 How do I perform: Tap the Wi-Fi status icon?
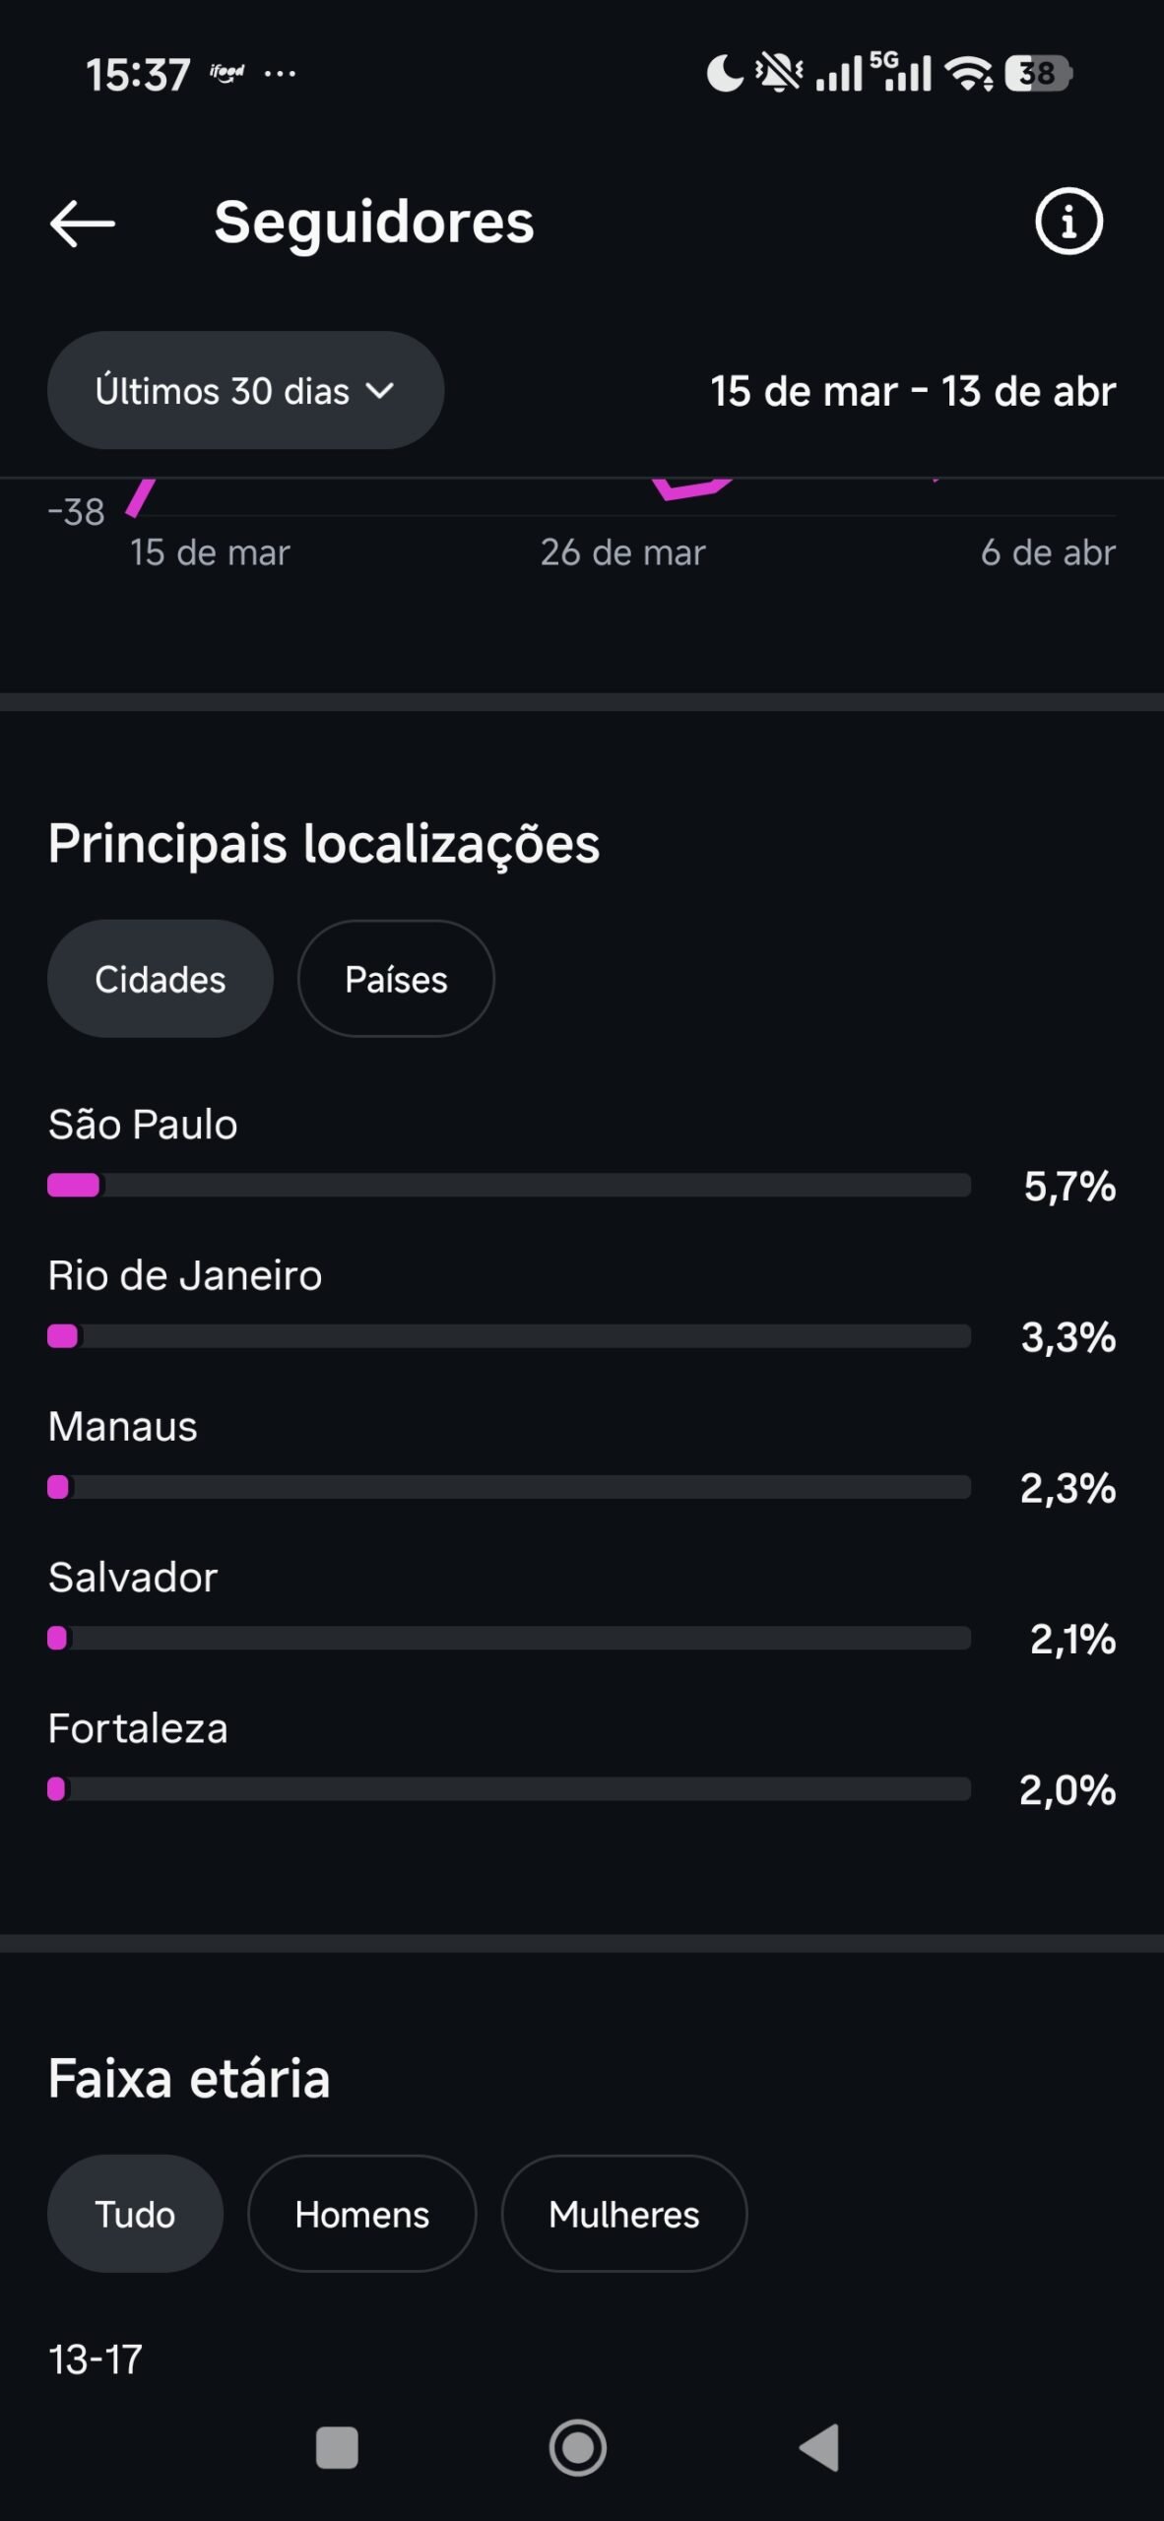pyautogui.click(x=969, y=74)
